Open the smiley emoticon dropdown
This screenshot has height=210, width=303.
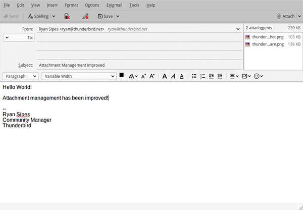pyautogui.click(x=259, y=76)
